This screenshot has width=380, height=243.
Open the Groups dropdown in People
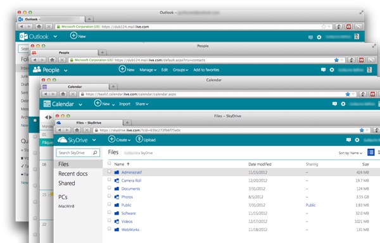coord(180,70)
